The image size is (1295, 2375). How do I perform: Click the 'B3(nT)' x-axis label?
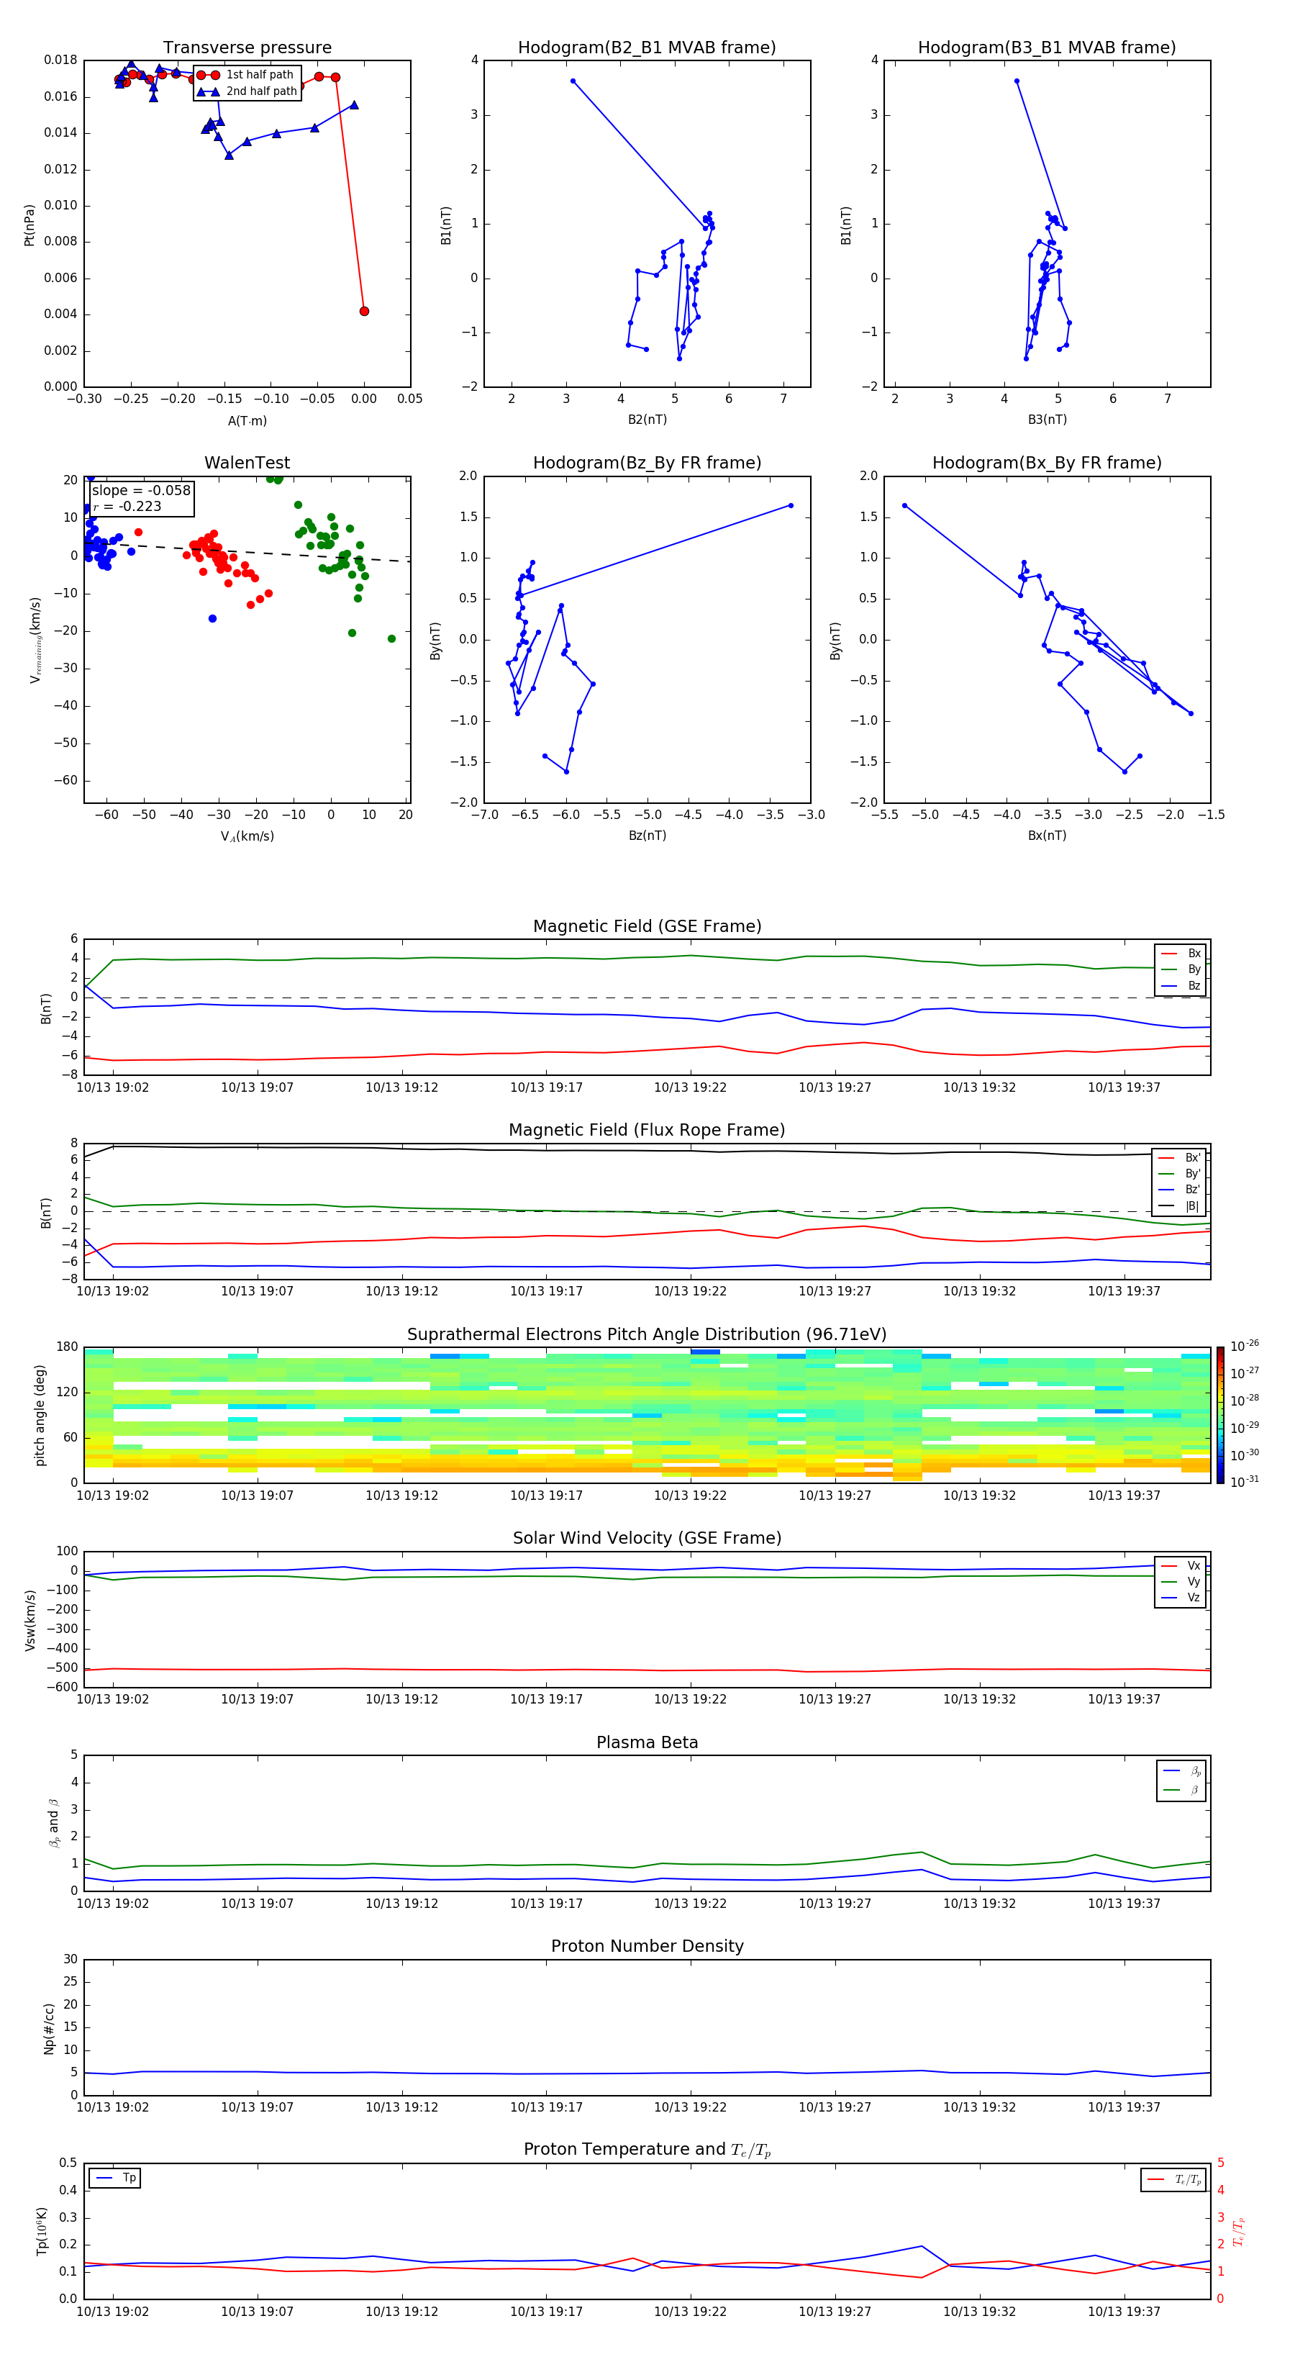coord(1047,420)
